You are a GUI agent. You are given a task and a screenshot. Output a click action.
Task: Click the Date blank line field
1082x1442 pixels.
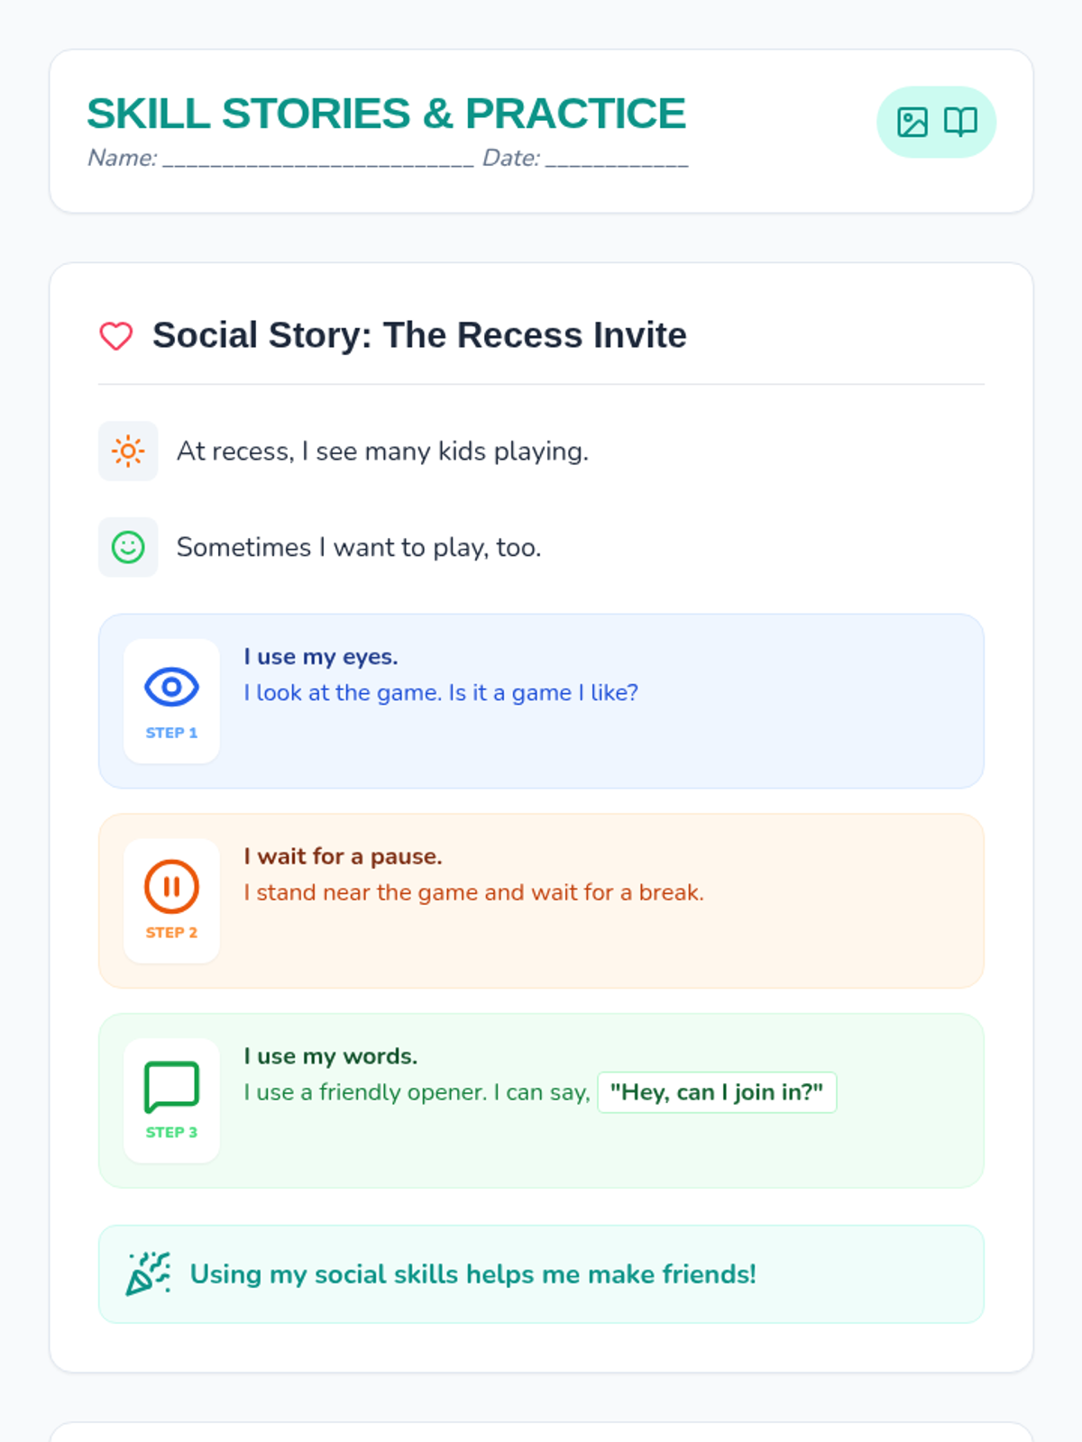click(x=617, y=159)
